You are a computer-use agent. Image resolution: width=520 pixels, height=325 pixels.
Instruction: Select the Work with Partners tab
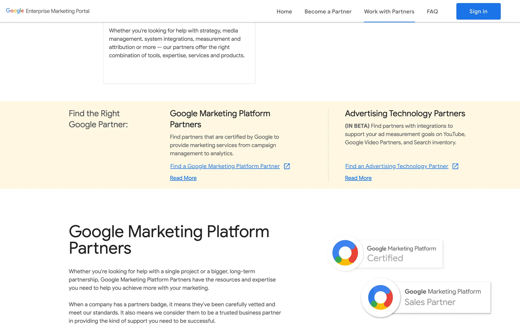389,11
